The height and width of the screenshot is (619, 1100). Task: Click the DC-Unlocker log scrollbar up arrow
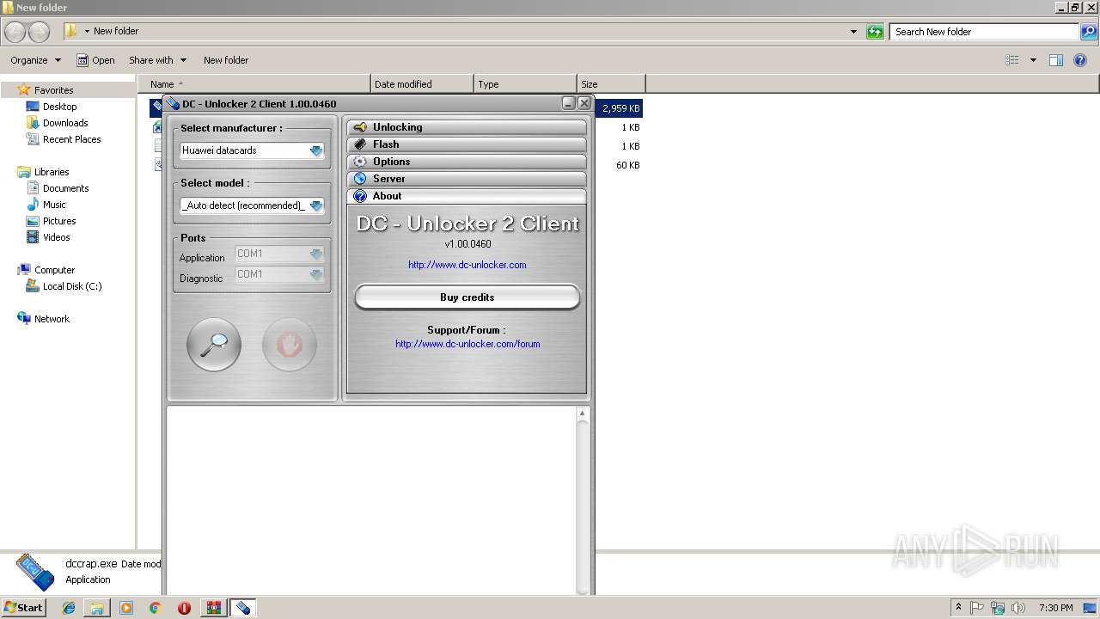583,414
